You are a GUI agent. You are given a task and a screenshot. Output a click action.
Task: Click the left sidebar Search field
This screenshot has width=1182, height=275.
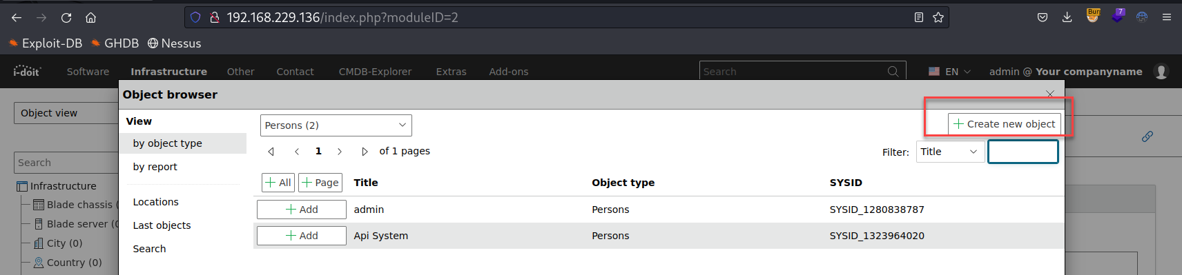pyautogui.click(x=66, y=163)
